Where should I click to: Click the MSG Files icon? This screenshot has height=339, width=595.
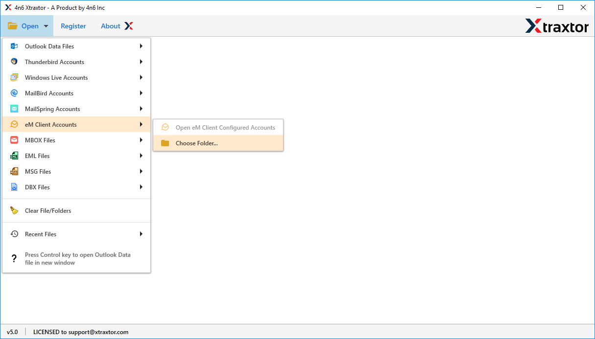[x=14, y=172]
